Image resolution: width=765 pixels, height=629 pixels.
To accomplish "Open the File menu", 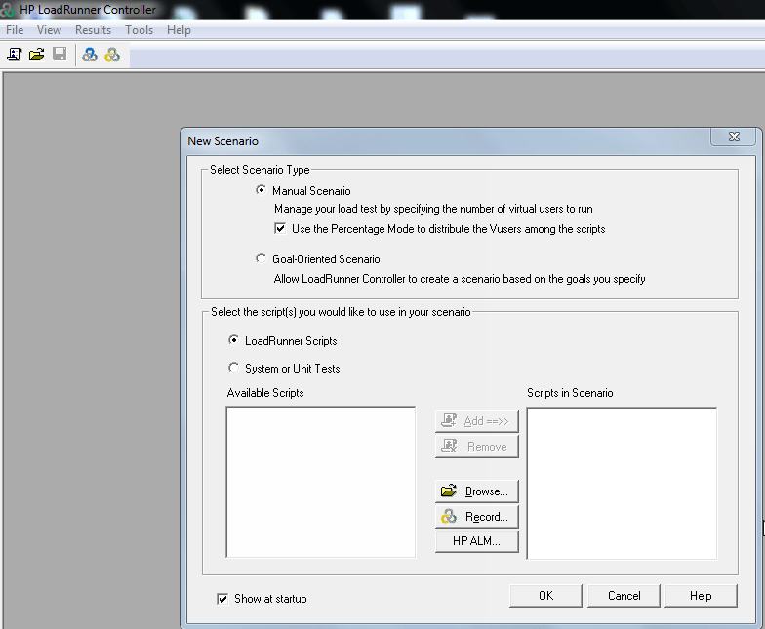I will [x=15, y=30].
